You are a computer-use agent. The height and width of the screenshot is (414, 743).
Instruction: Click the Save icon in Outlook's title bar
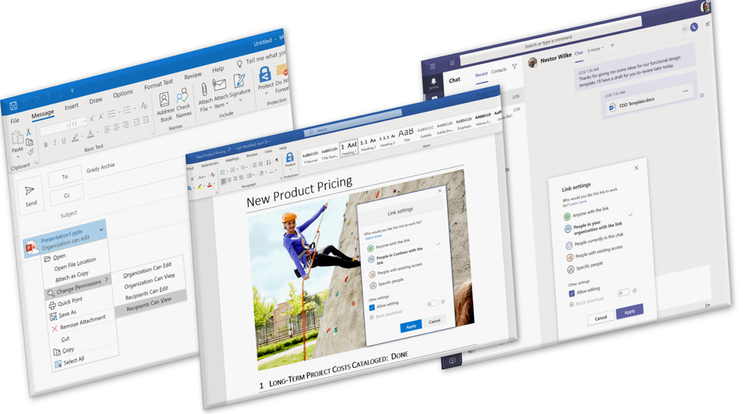(13, 105)
